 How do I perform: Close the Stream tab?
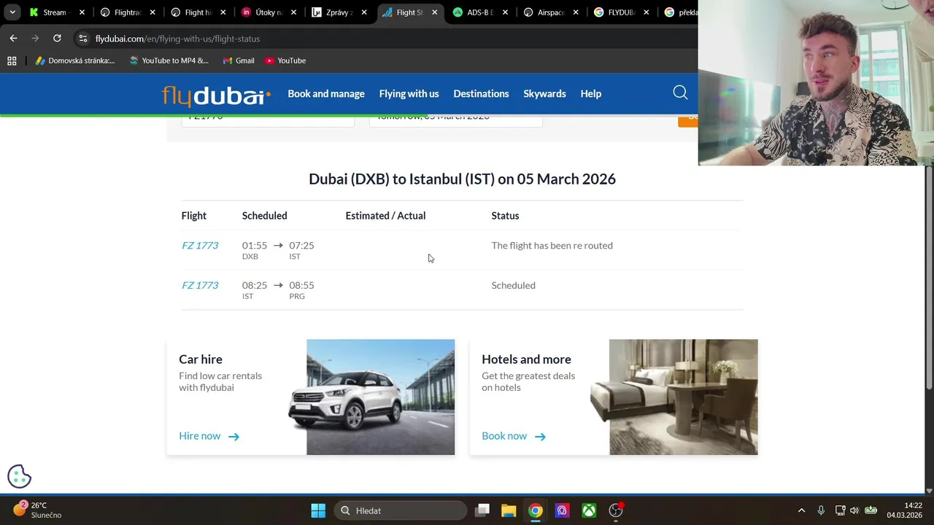tap(82, 12)
